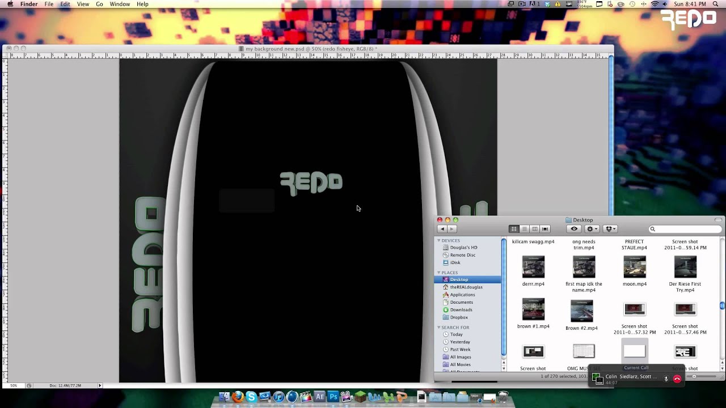Open the Edit menu
726x408 pixels.
point(65,4)
